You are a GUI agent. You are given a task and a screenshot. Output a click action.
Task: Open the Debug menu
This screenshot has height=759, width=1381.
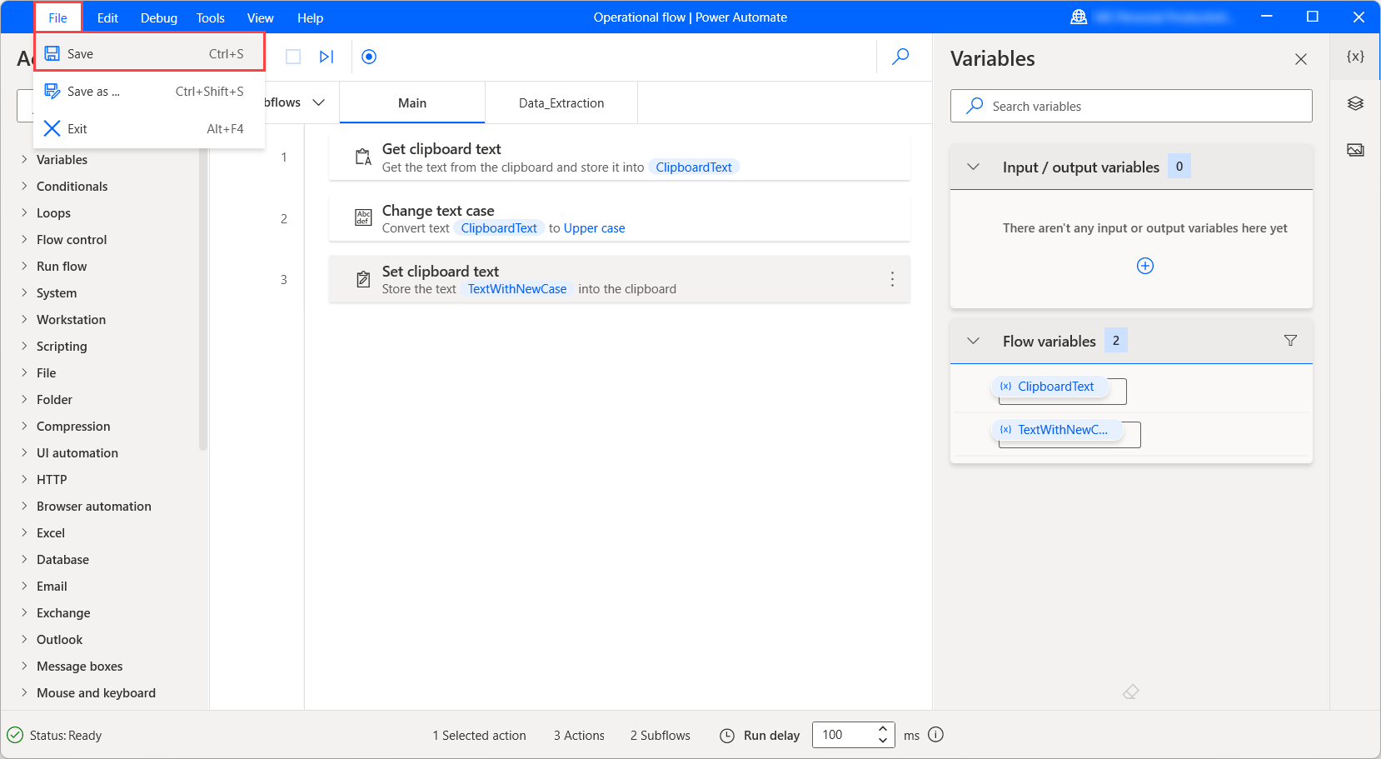tap(158, 17)
